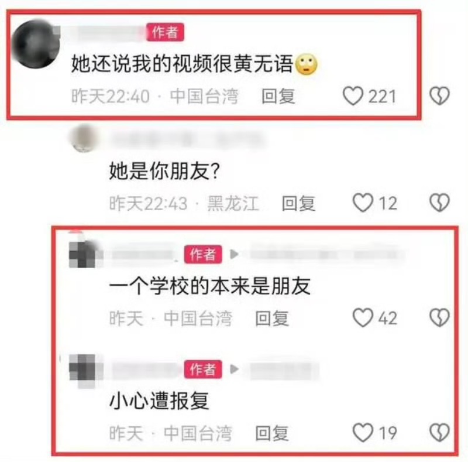Dislike the '她是你朋友?' comment
Image resolution: width=468 pixels, height=462 pixels.
439,203
